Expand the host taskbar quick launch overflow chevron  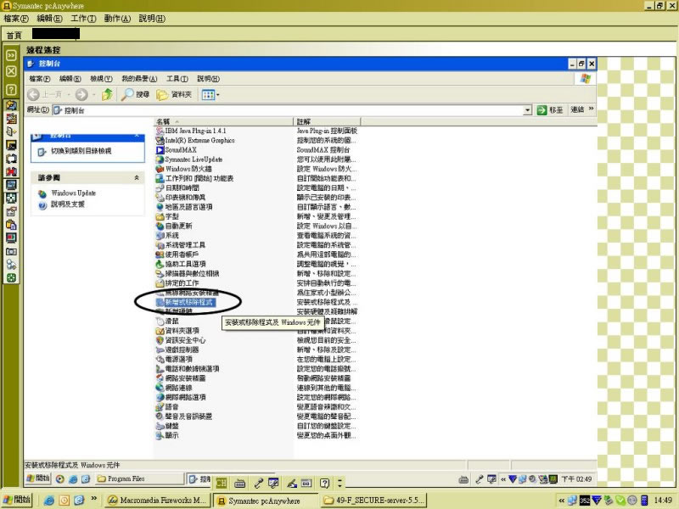pos(93,499)
